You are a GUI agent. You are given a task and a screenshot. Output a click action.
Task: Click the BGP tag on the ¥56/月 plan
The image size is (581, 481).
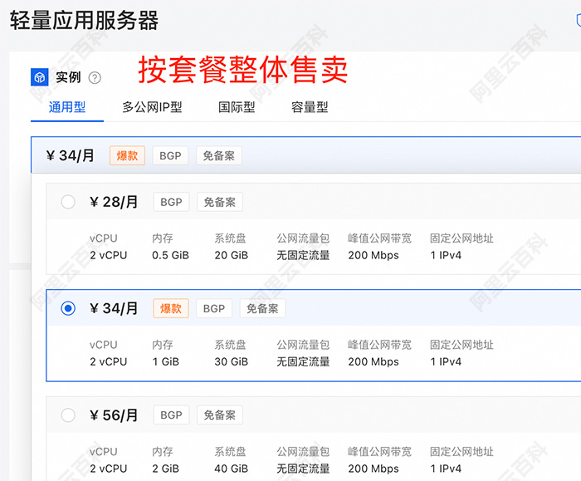pos(171,415)
